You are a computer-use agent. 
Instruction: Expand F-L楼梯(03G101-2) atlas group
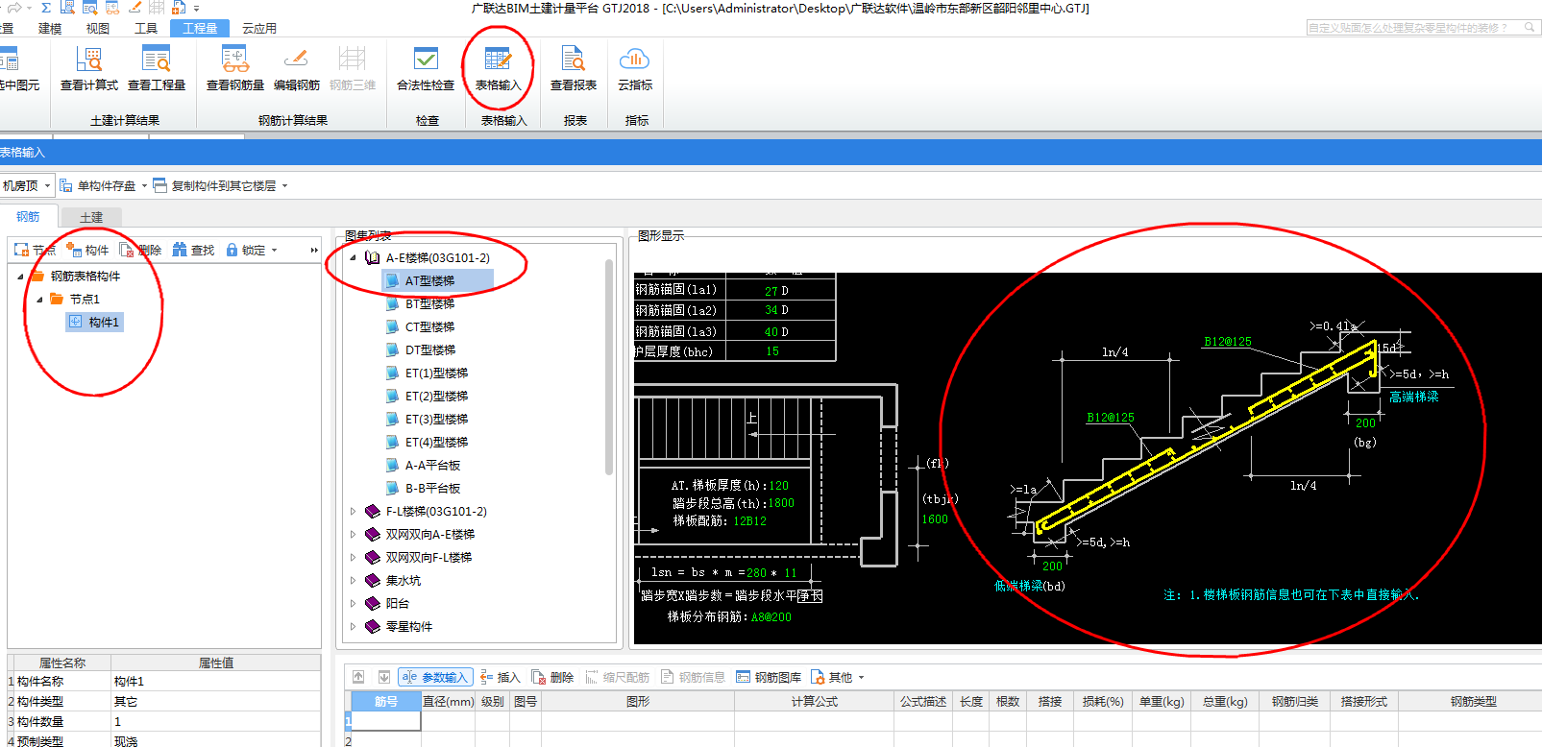(x=353, y=512)
